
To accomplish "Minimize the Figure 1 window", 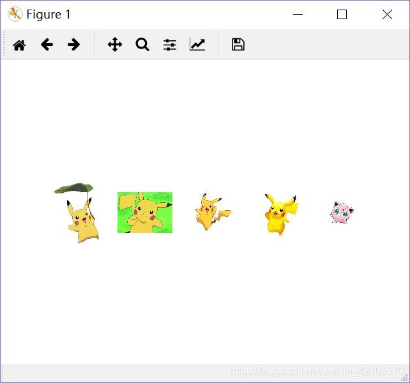I will coord(298,15).
